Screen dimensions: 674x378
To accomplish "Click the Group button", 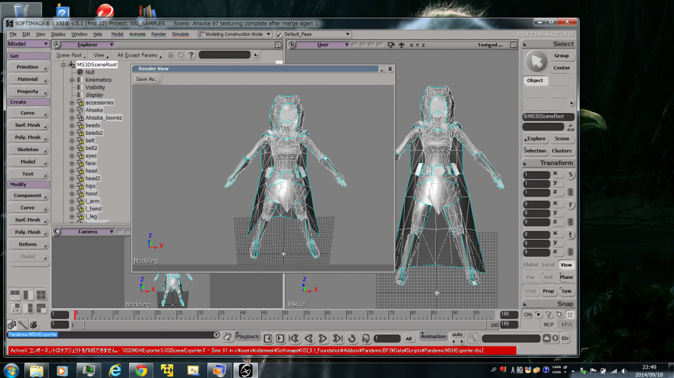I will click(561, 56).
